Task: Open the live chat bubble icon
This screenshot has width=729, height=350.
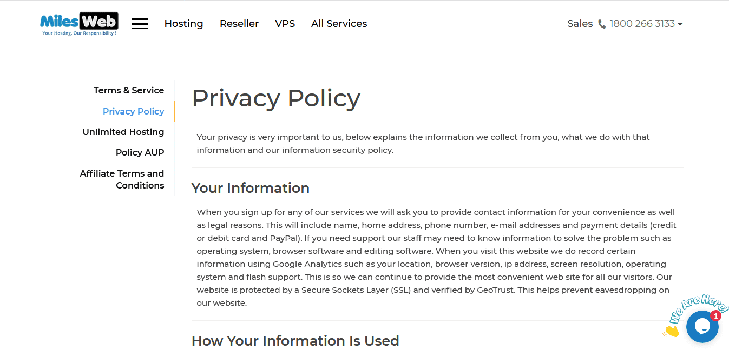Action: (702, 327)
